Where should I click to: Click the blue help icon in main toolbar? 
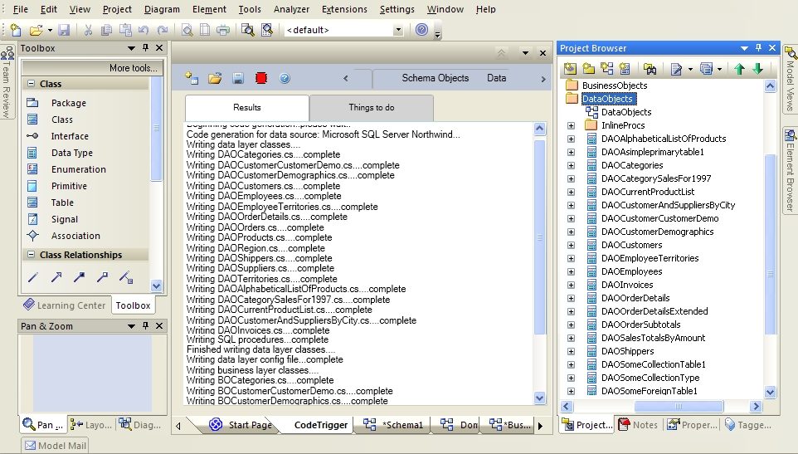[421, 30]
